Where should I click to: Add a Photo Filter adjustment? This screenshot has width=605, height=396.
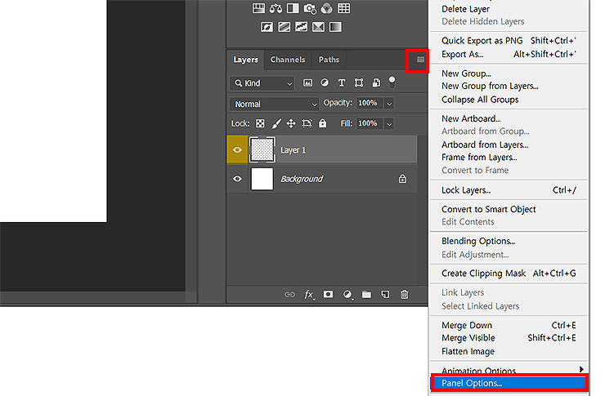coord(310,8)
